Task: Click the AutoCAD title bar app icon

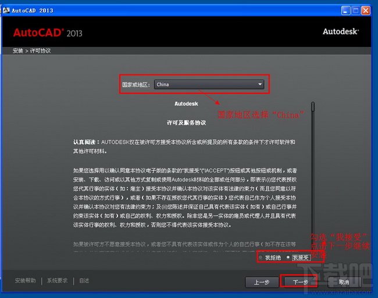Action: point(6,10)
